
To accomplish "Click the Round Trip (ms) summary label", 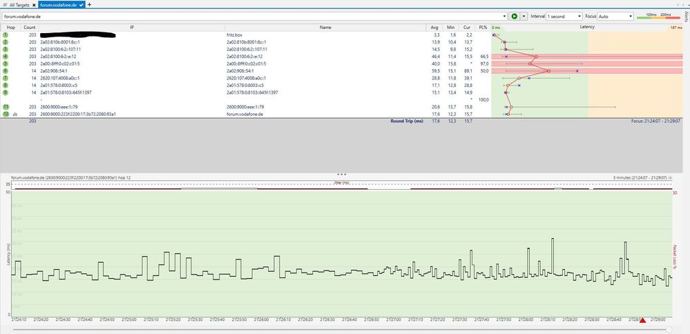I will tap(407, 121).
